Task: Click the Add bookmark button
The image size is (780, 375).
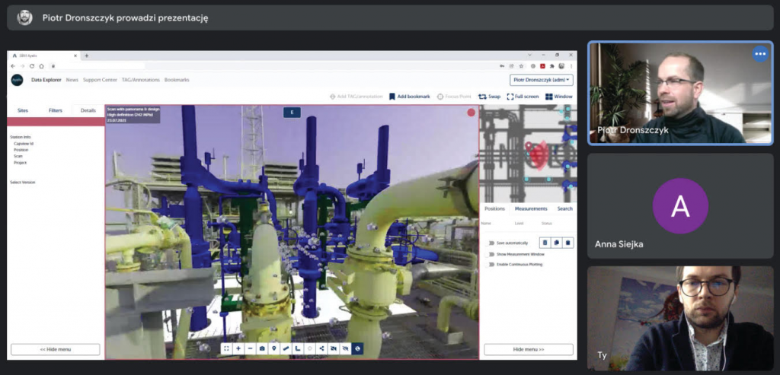Action: (410, 97)
